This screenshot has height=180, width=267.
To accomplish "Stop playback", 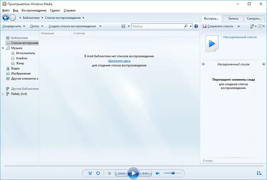I will click(110, 173).
